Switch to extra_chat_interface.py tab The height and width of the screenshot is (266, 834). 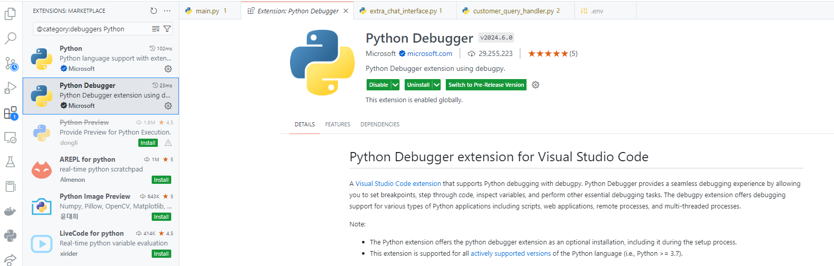pos(405,10)
